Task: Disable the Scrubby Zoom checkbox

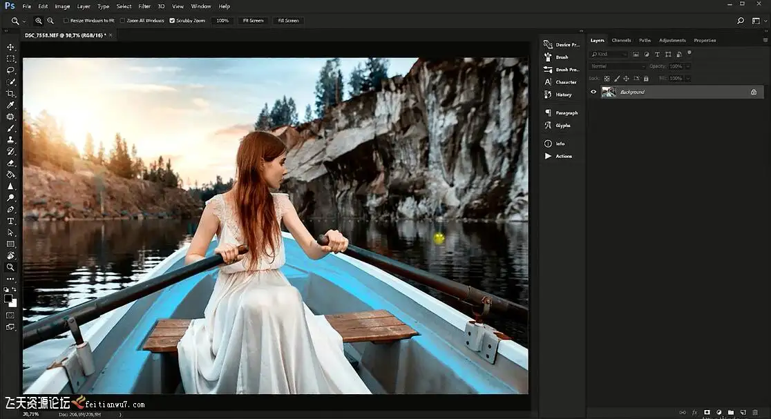Action: coord(172,21)
